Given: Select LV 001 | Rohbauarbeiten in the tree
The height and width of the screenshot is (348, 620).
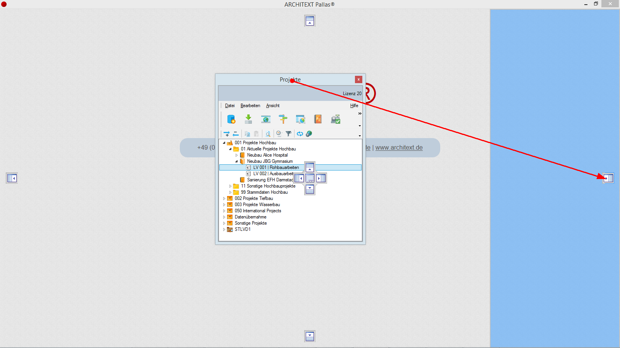Looking at the screenshot, I should click(x=276, y=167).
